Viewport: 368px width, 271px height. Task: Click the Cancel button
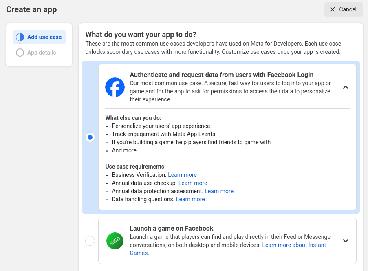pyautogui.click(x=344, y=9)
